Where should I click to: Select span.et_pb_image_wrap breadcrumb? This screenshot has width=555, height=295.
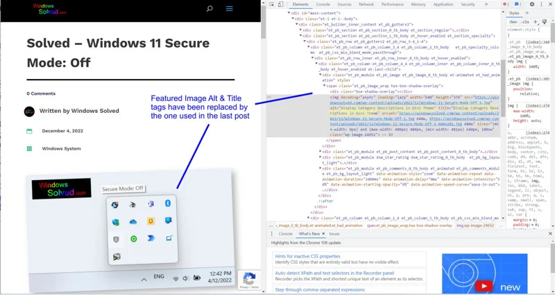coord(409,225)
